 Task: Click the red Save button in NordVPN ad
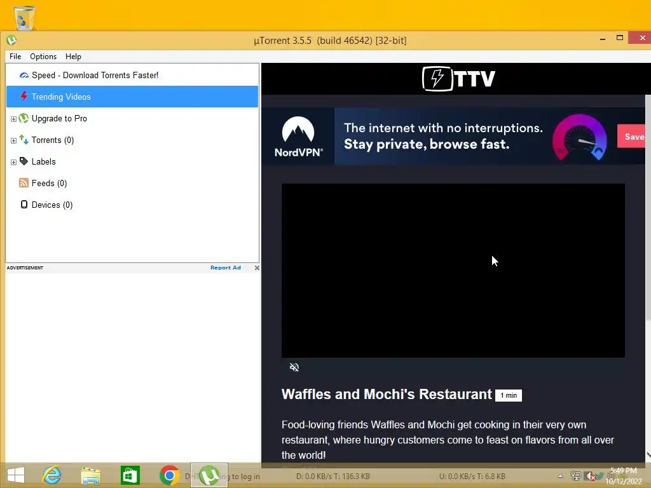(x=631, y=136)
